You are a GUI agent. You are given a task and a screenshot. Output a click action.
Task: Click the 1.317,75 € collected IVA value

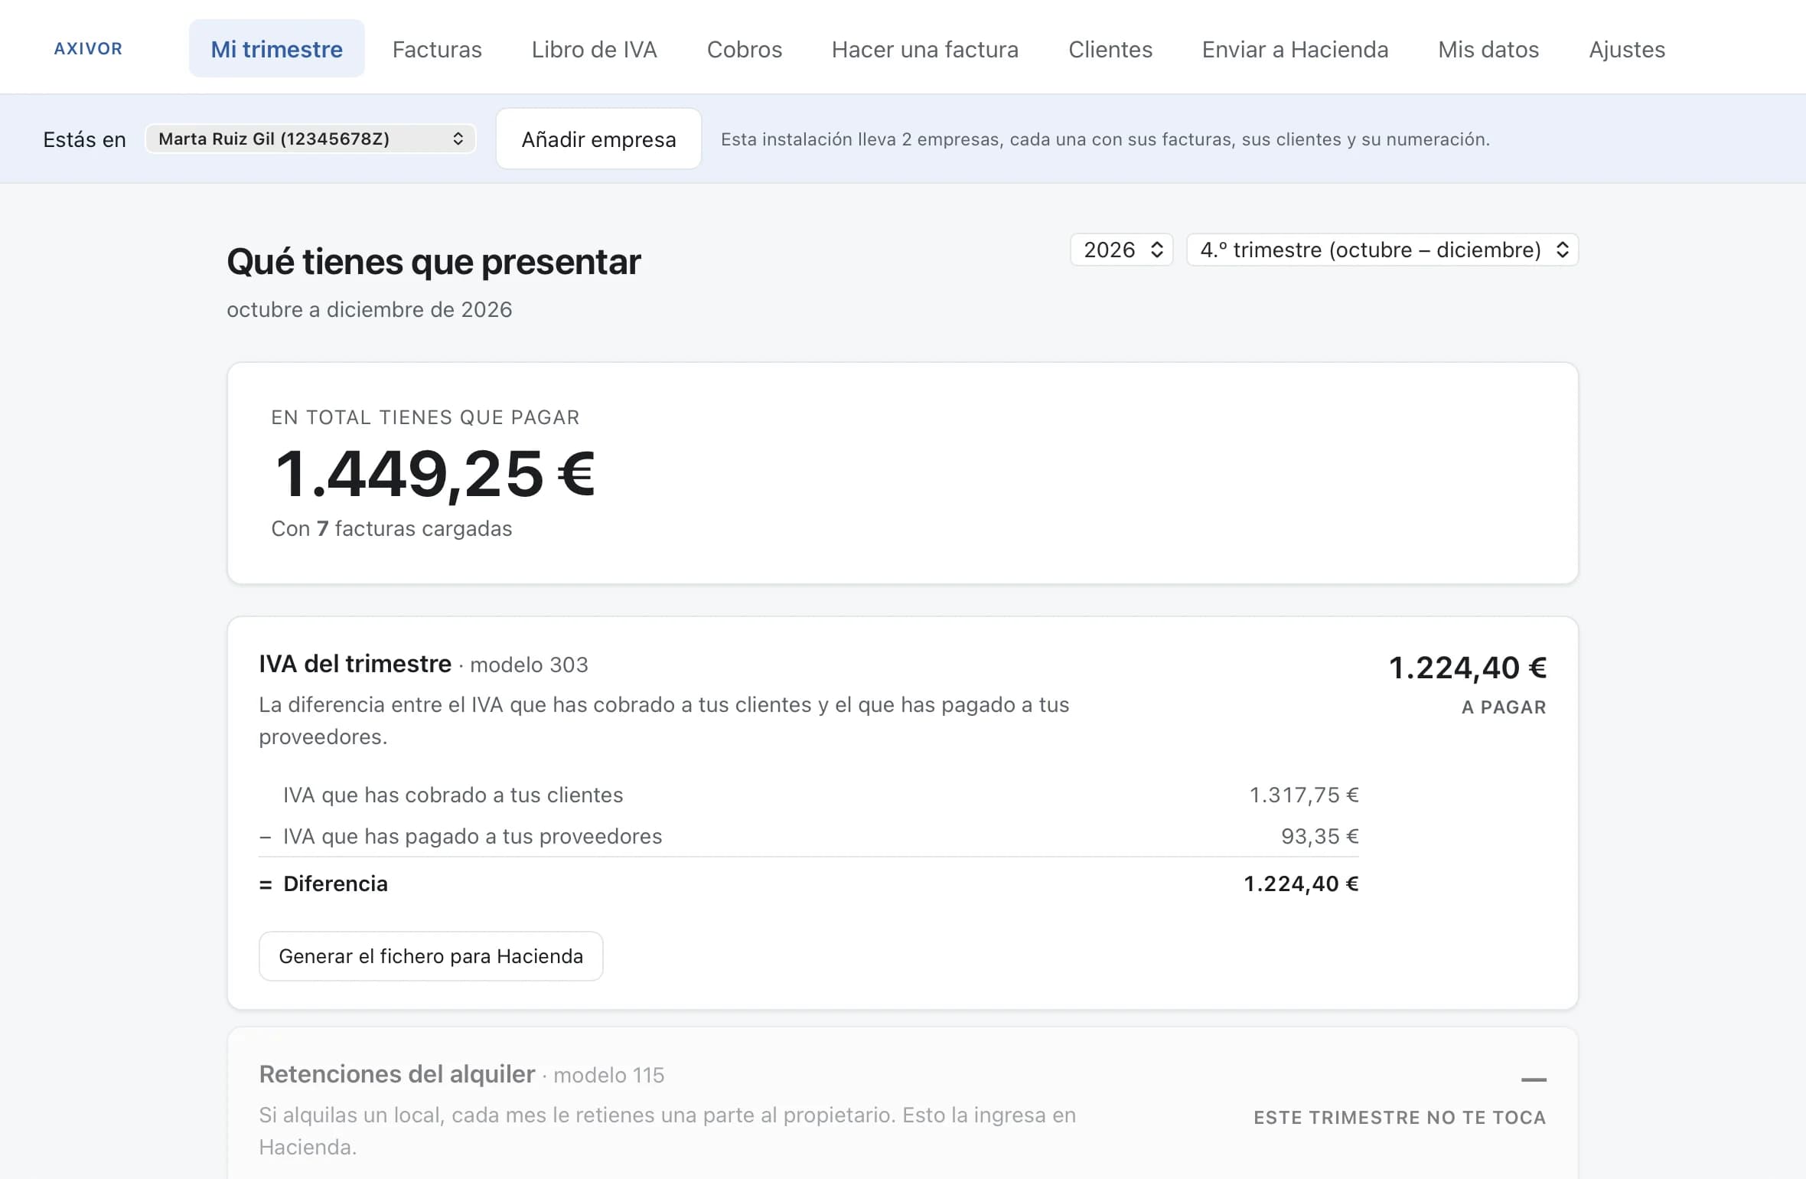click(x=1304, y=795)
